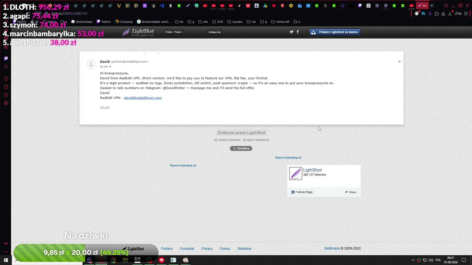Click the Facebook widget Share button
This screenshot has height=265, width=472.
pyautogui.click(x=351, y=192)
